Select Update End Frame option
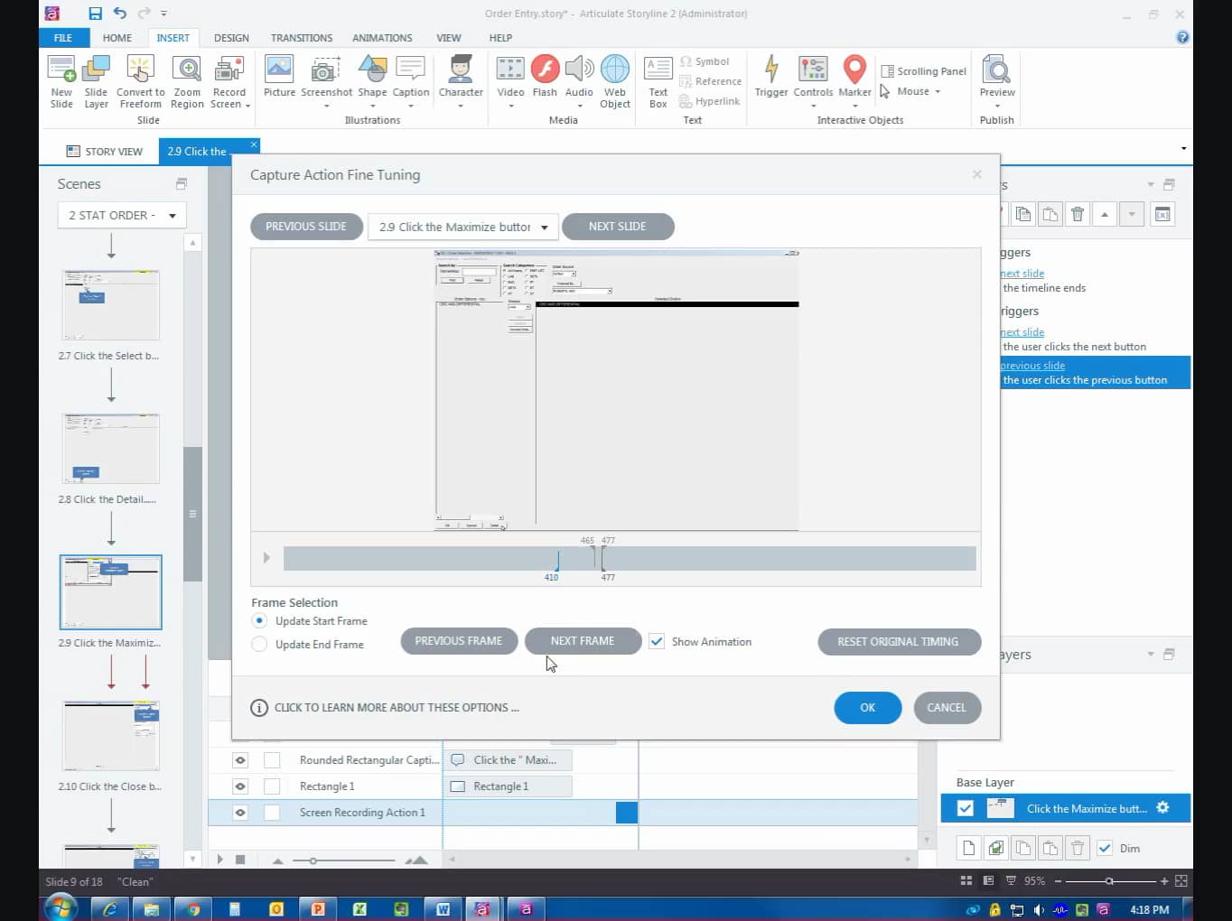 point(259,644)
